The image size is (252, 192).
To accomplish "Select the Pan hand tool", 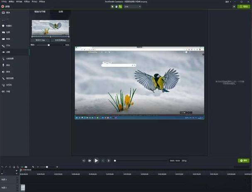I will pyautogui.click(x=117, y=7).
